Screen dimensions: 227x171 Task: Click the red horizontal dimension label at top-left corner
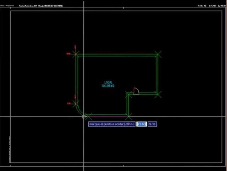[68, 53]
